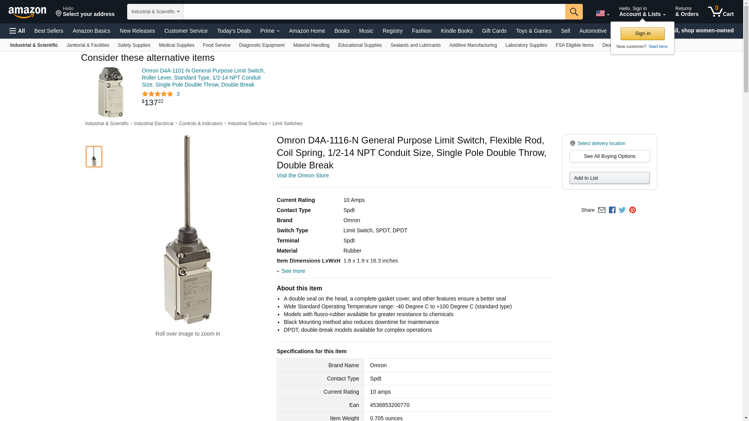Go to Safety Supplies category tab
The width and height of the screenshot is (749, 421).
point(134,45)
